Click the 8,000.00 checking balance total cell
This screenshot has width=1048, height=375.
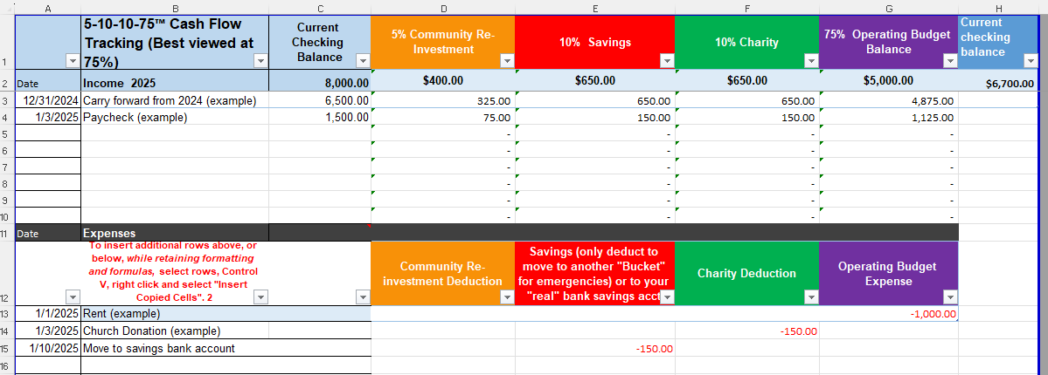[320, 83]
